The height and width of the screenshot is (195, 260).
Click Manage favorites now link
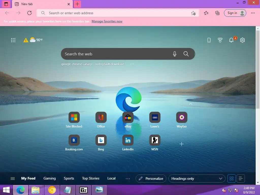click(107, 21)
